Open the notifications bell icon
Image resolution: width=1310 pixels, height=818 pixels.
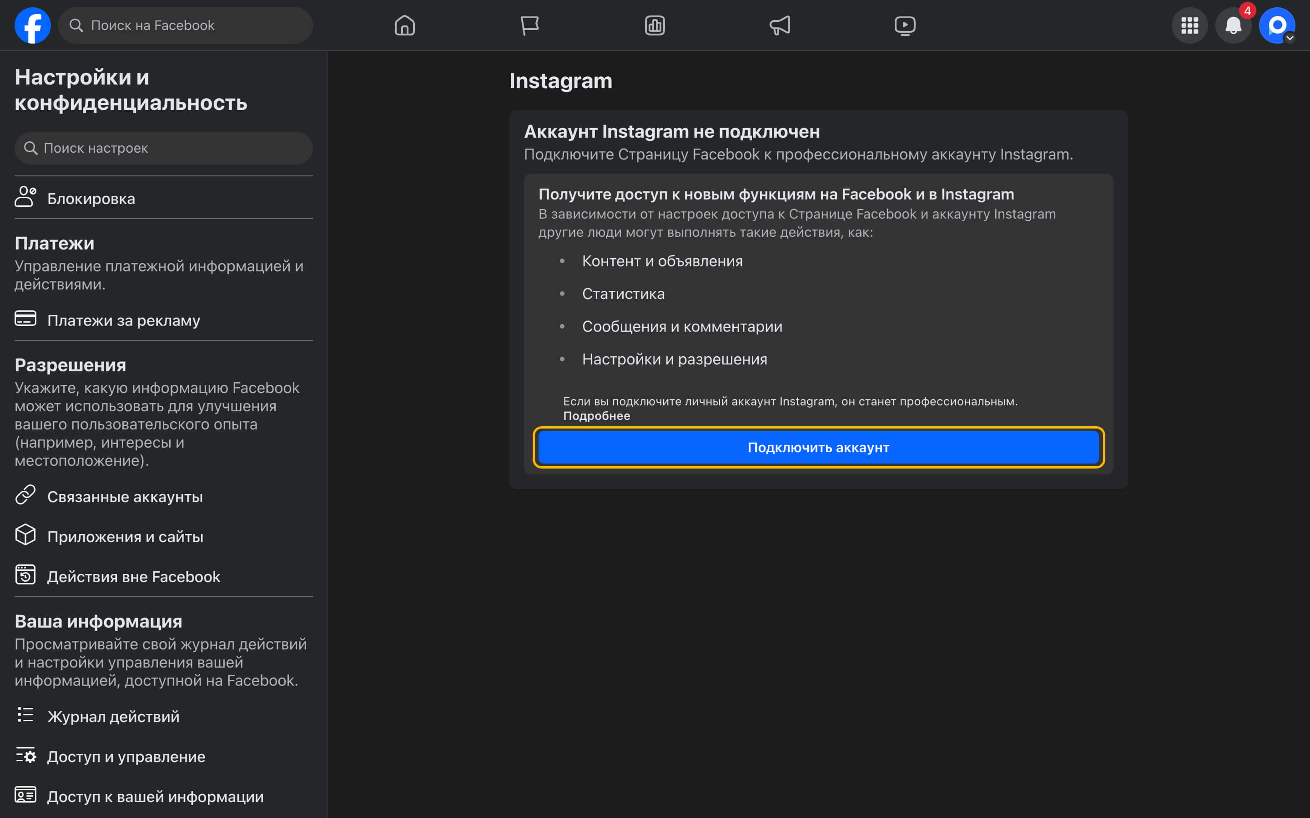1233,25
